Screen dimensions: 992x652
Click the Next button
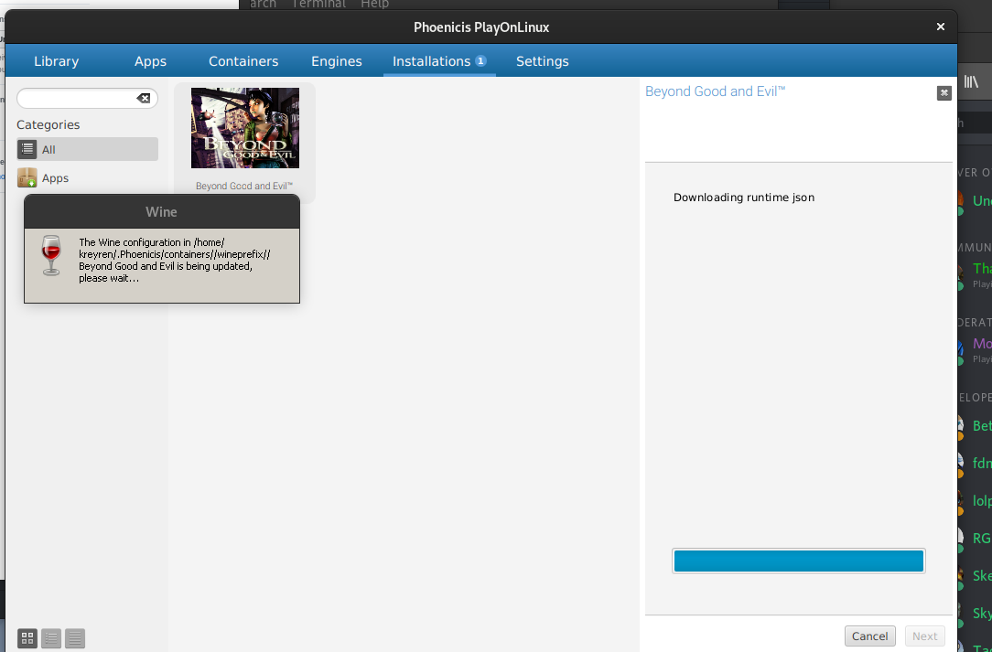[x=924, y=636]
